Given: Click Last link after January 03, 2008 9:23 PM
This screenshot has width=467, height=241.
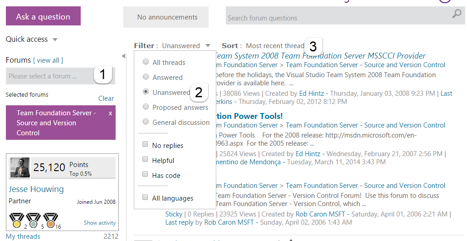Looking at the screenshot, I should (x=446, y=93).
